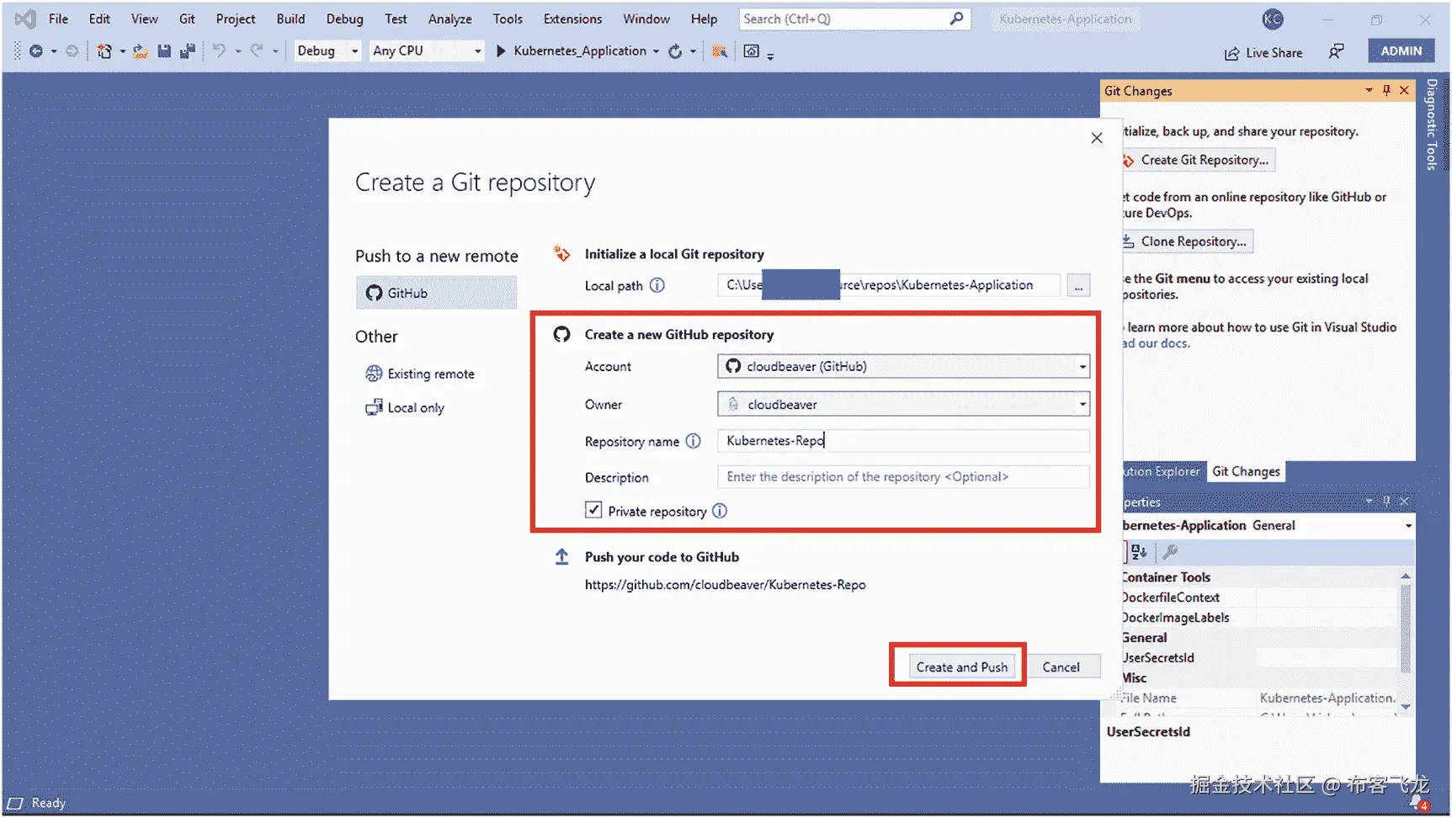
Task: Open the Account dropdown
Action: point(904,366)
